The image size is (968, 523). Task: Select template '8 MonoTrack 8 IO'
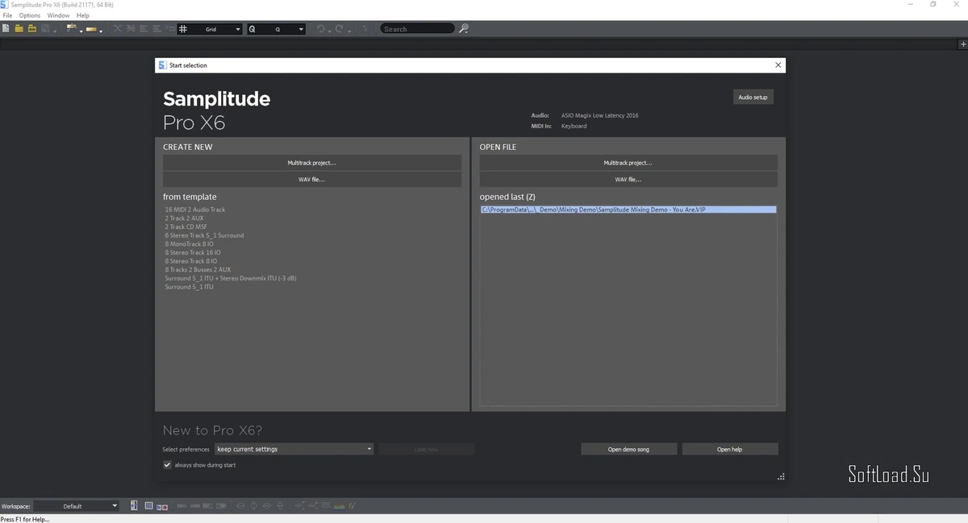(x=190, y=244)
